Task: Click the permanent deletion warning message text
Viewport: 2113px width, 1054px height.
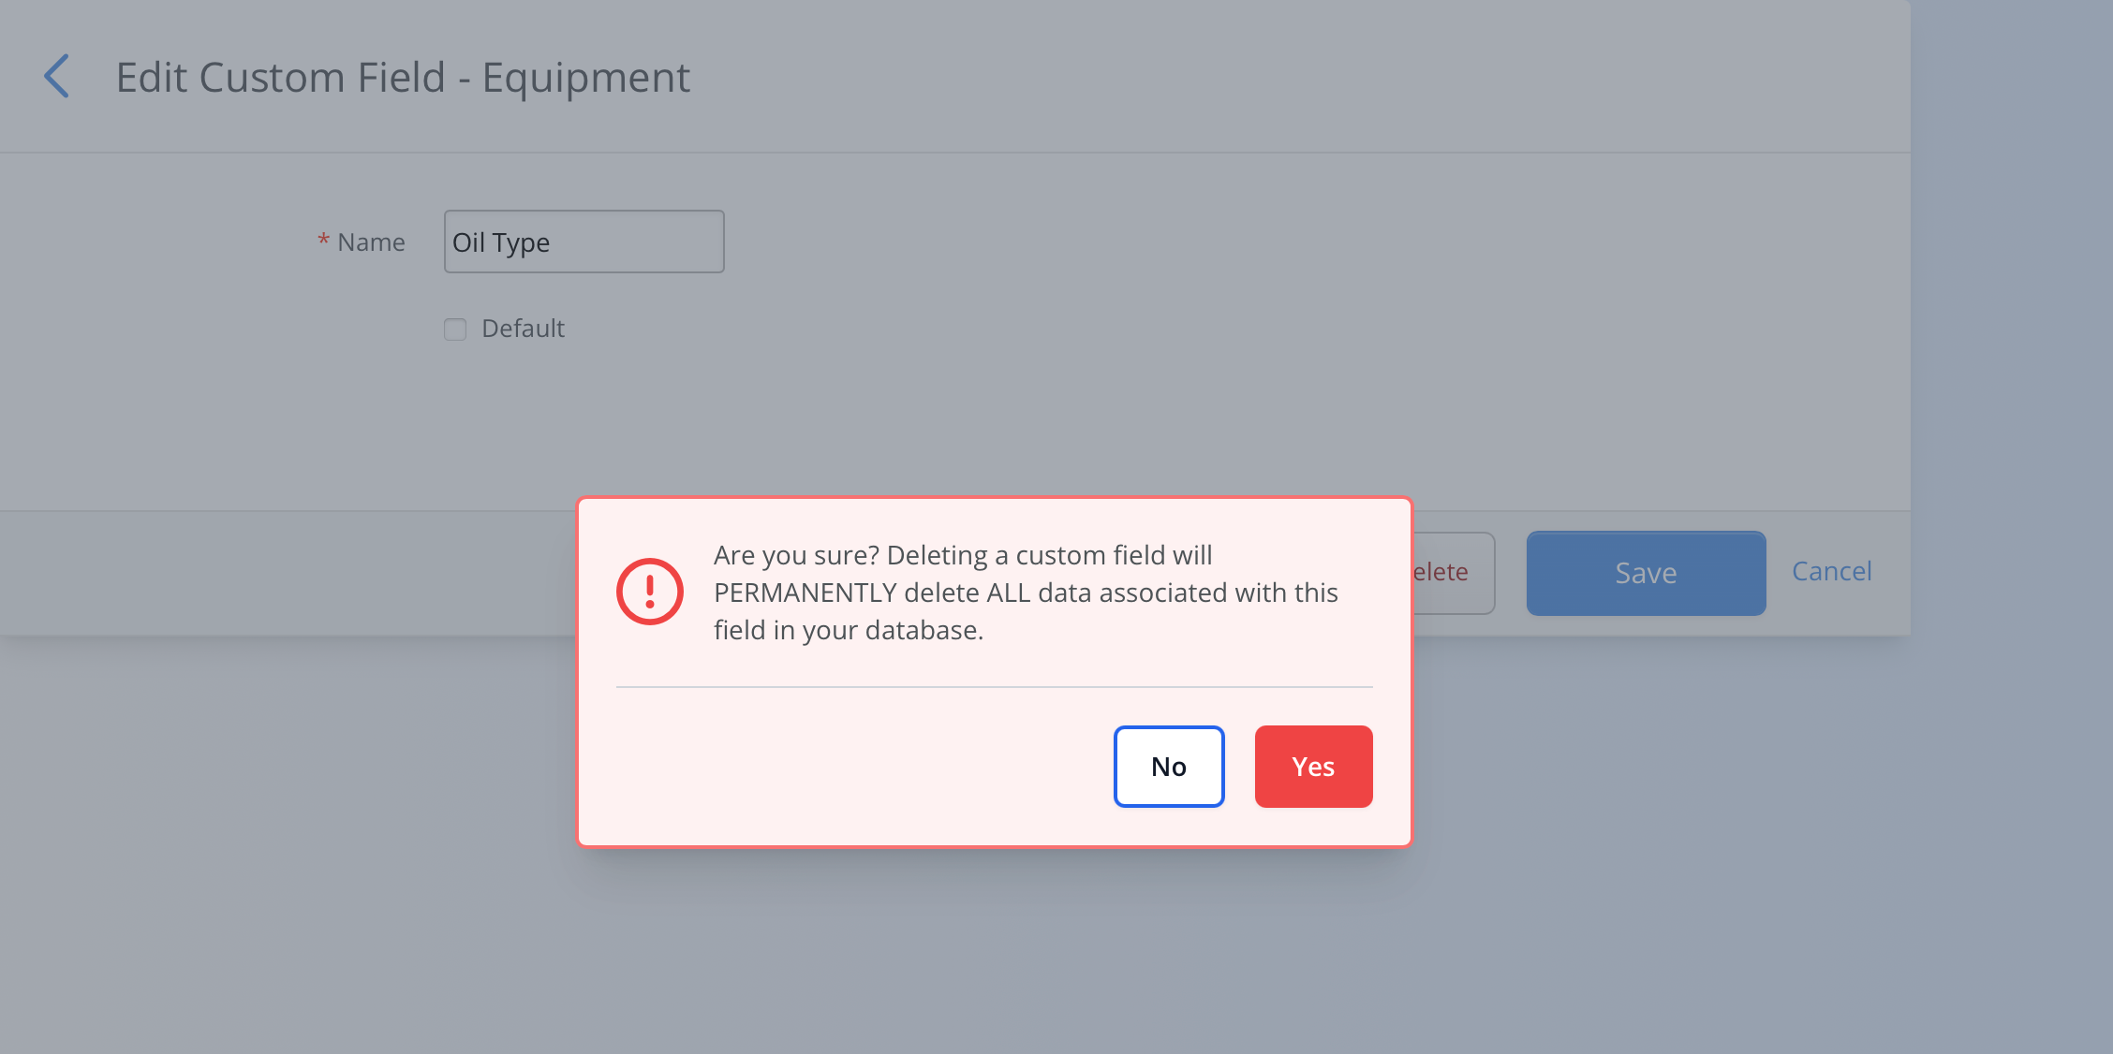Action: pos(1026,593)
